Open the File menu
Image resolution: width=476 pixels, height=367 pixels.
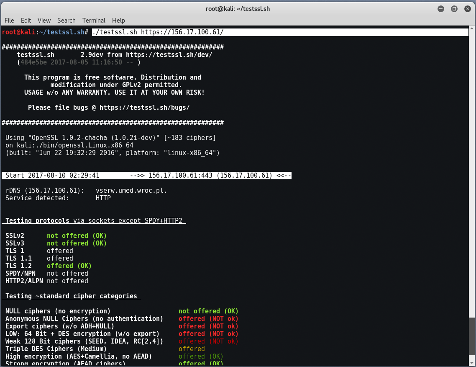pyautogui.click(x=9, y=20)
